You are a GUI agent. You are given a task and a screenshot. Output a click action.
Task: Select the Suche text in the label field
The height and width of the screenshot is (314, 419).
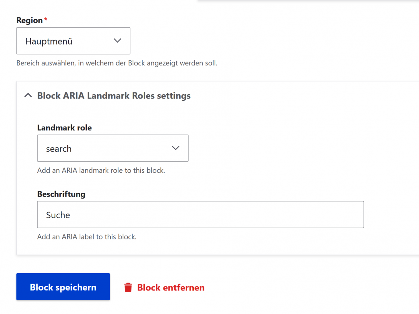click(58, 215)
